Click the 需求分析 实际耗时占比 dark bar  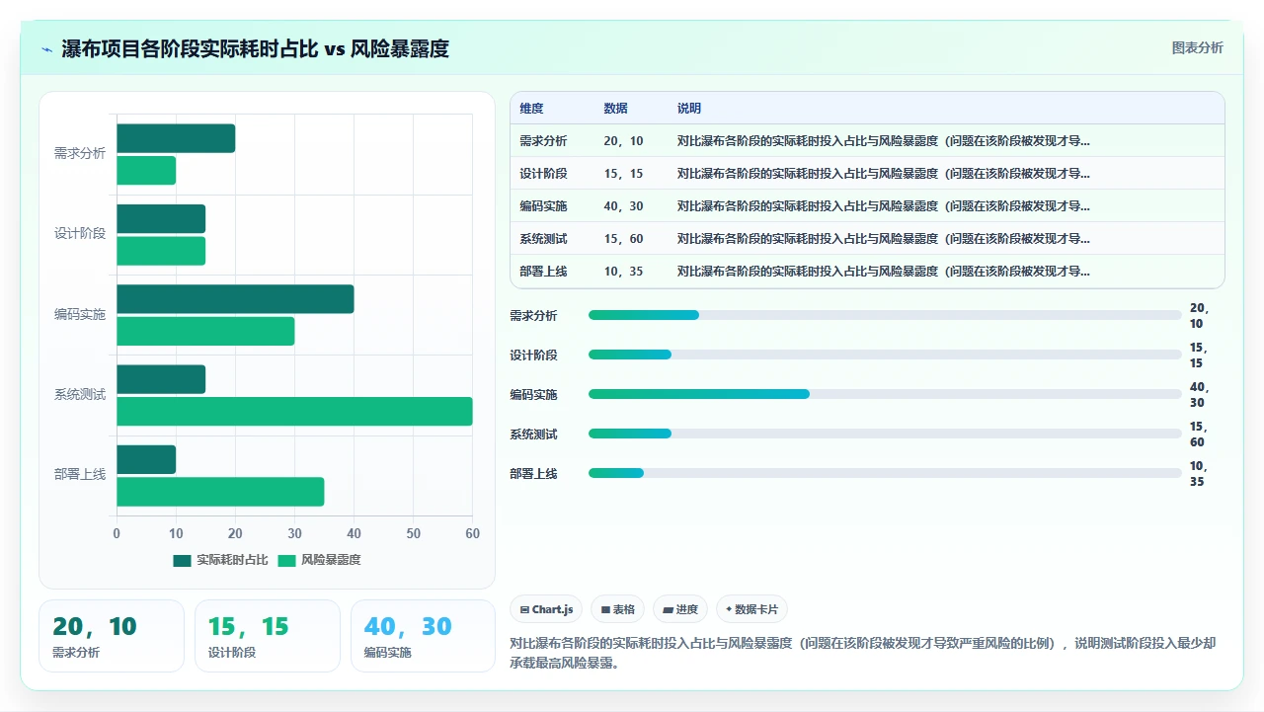pos(176,138)
